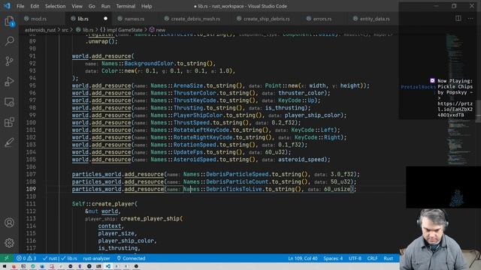
Task: Open the Help menu
Action: (147, 6)
